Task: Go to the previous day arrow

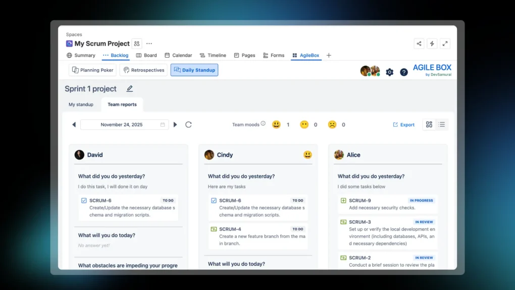Action: pos(74,125)
